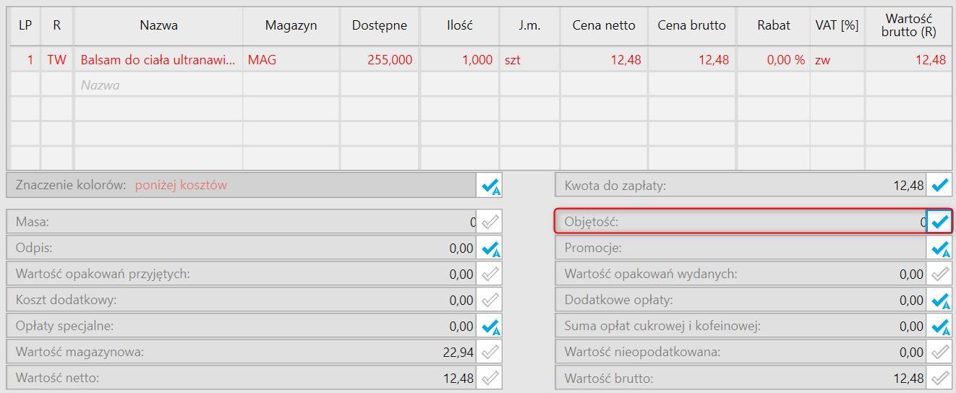Click the Wartość magazynowa checkmark icon
956x393 pixels.
490,353
